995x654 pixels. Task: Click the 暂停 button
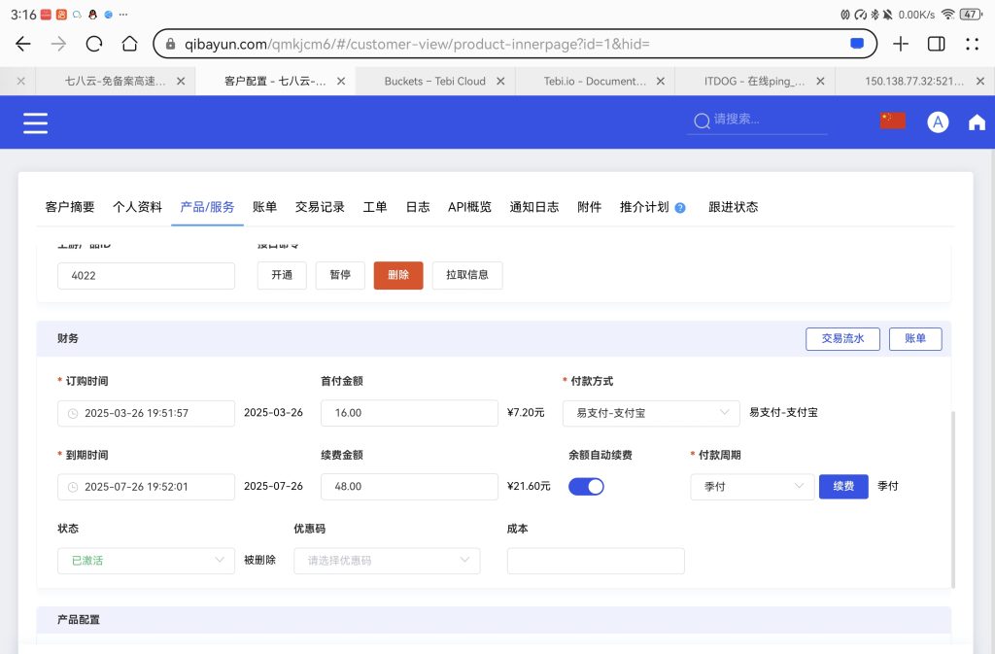340,275
